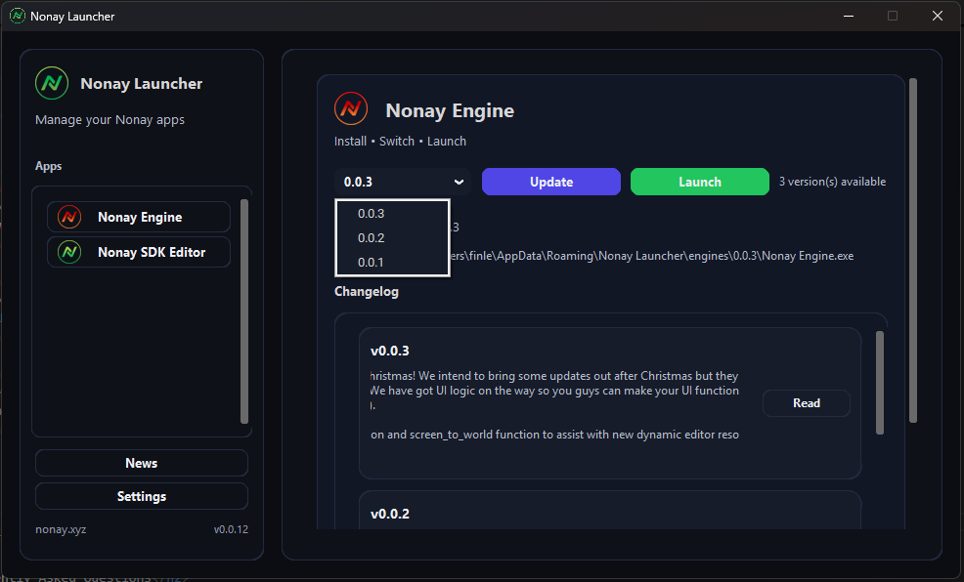Click the Apps list scrollbar
Image resolution: width=964 pixels, height=582 pixels.
pyautogui.click(x=245, y=312)
